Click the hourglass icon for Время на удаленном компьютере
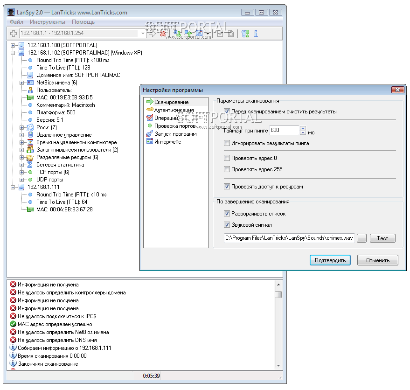410x390 pixels. click(30, 142)
